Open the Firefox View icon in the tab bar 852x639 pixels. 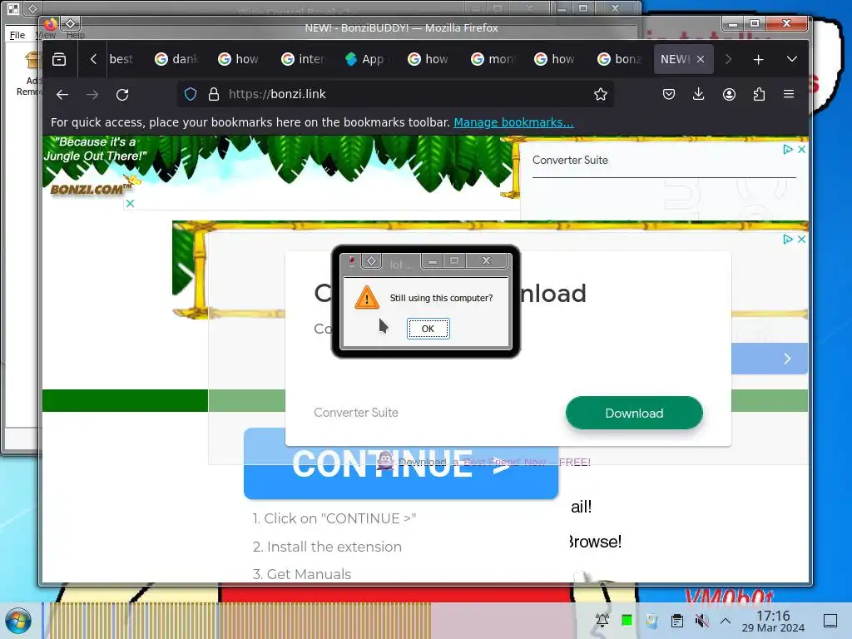[59, 59]
